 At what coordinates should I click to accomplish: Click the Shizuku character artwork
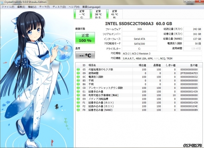pyautogui.click(x=37, y=79)
